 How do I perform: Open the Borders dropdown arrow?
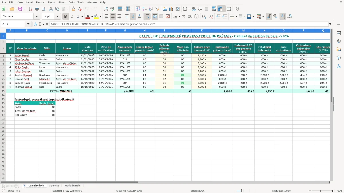pyautogui.click(x=236, y=17)
